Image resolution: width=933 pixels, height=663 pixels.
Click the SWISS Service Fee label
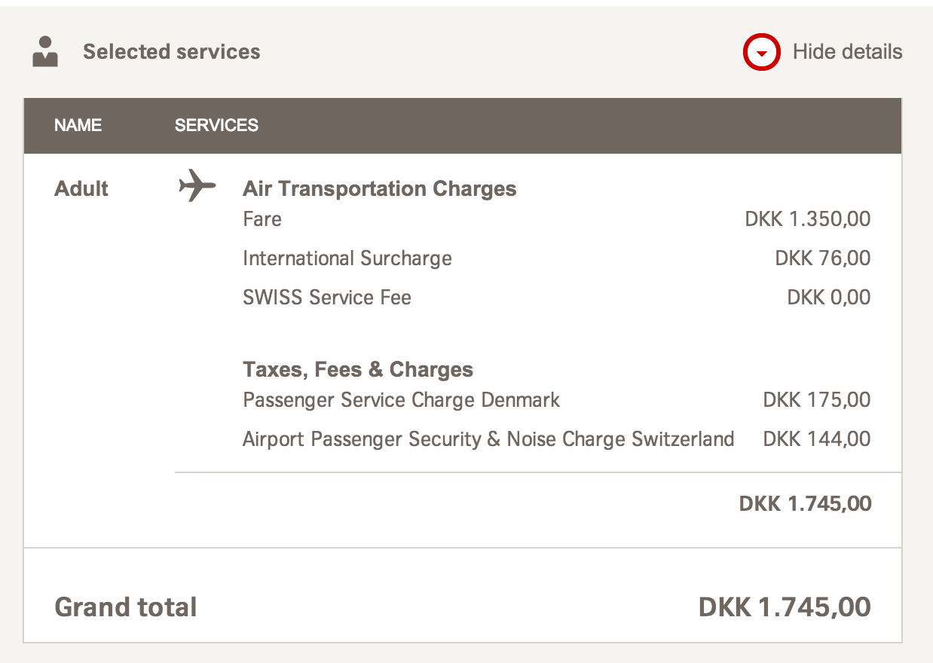(327, 298)
